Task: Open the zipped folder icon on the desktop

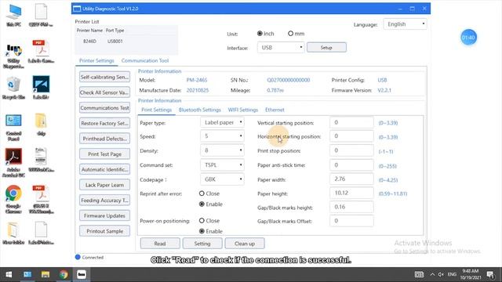Action: pyautogui.click(x=41, y=124)
